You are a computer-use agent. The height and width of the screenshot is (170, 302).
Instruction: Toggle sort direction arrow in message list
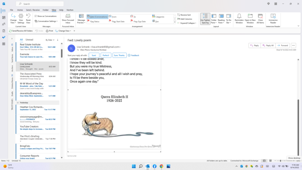point(57,40)
